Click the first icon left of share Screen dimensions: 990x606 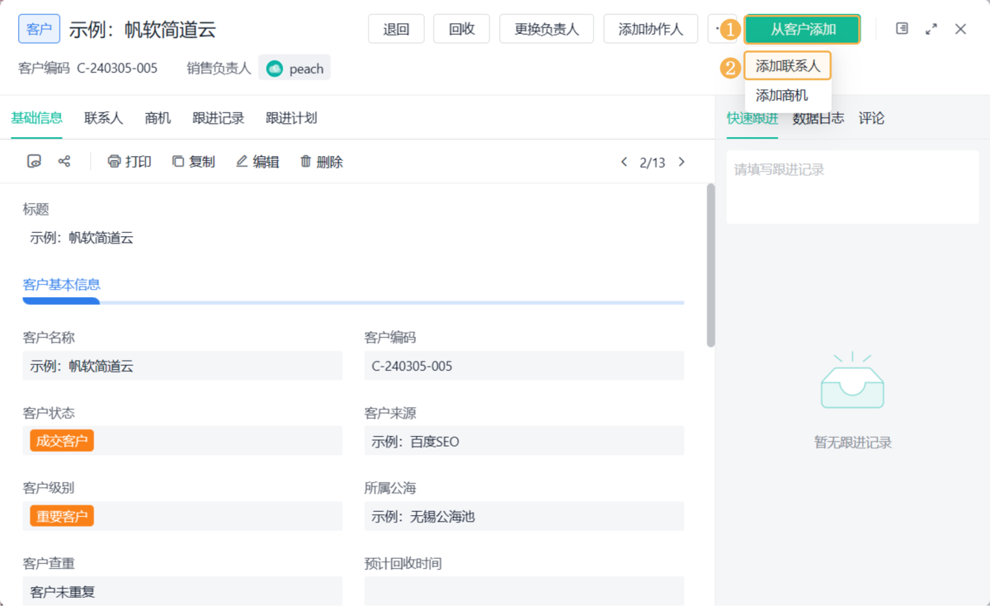(34, 162)
